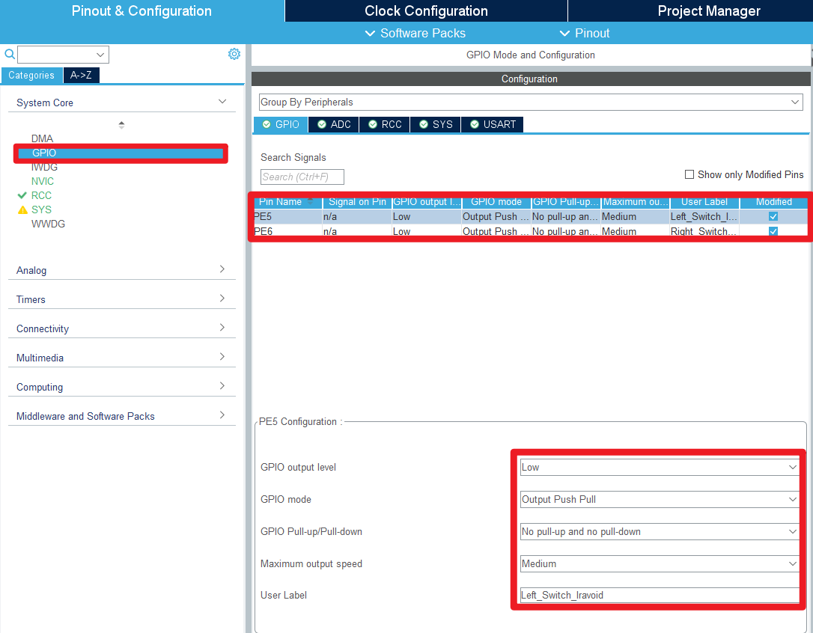
Task: Click the search magnifier icon
Action: [9, 54]
